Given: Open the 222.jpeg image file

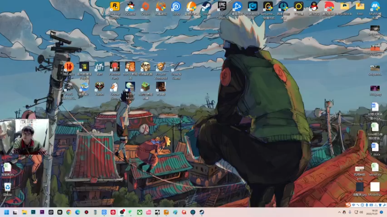Looking at the screenshot, I should tap(375, 50).
